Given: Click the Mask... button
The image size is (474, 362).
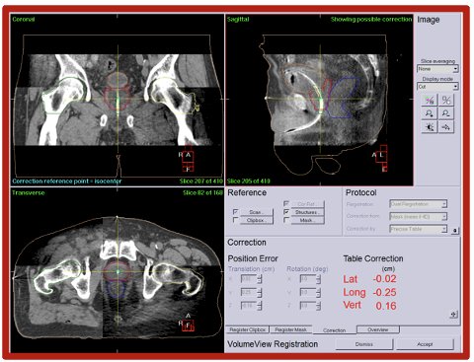Looking at the screenshot, I should pos(307,220).
